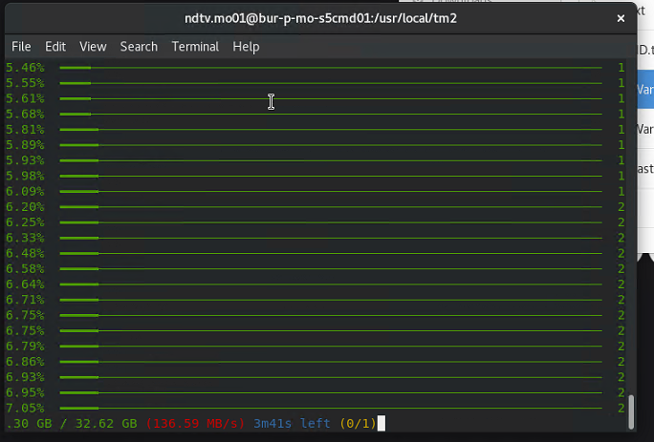Open the Terminal menu
The width and height of the screenshot is (654, 442).
click(x=195, y=46)
